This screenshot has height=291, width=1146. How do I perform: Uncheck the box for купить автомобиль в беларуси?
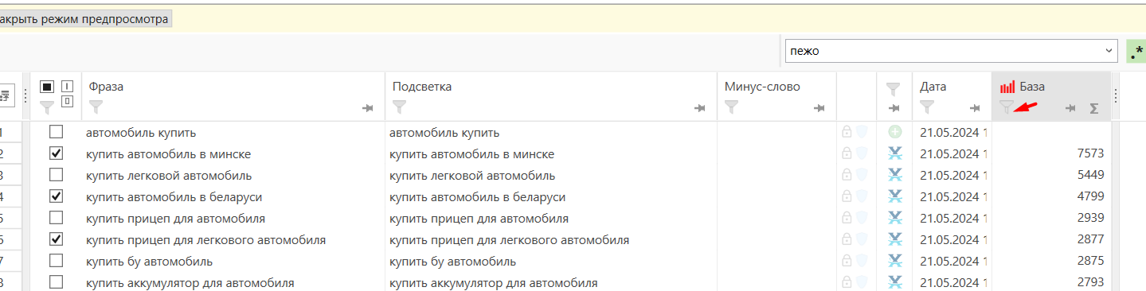pyautogui.click(x=56, y=196)
